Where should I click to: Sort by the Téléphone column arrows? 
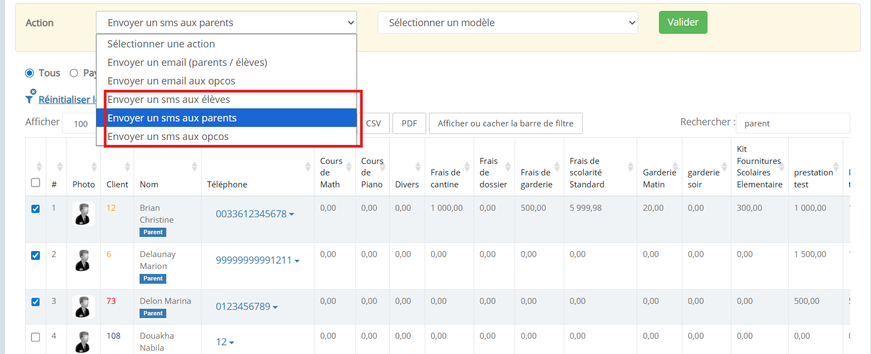(x=307, y=167)
